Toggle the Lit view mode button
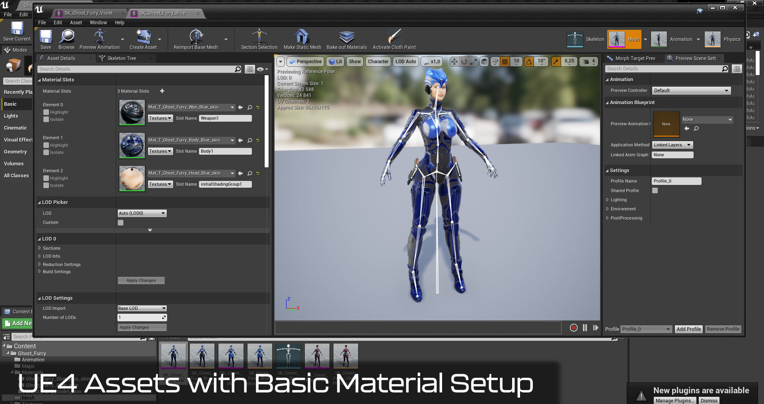764x404 pixels. point(335,62)
